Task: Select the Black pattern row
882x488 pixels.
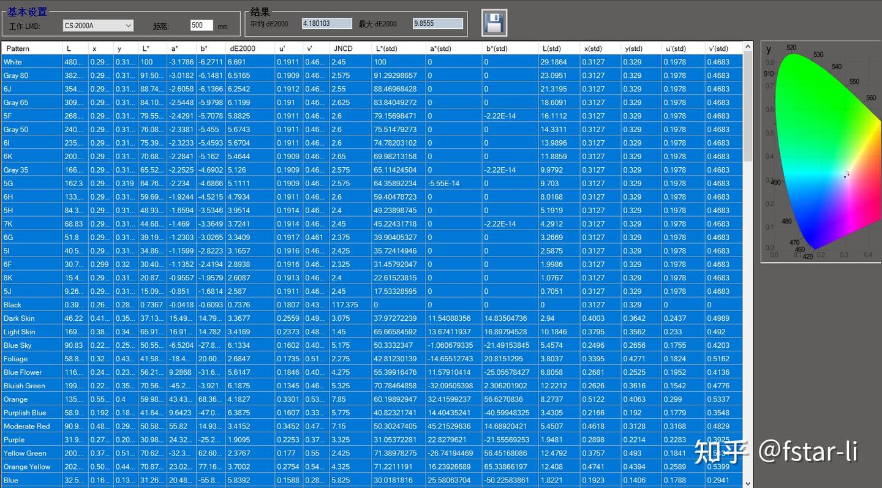Action: [372, 304]
